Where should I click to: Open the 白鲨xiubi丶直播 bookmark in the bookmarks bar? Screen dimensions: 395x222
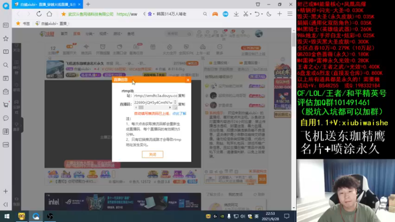click(52, 23)
